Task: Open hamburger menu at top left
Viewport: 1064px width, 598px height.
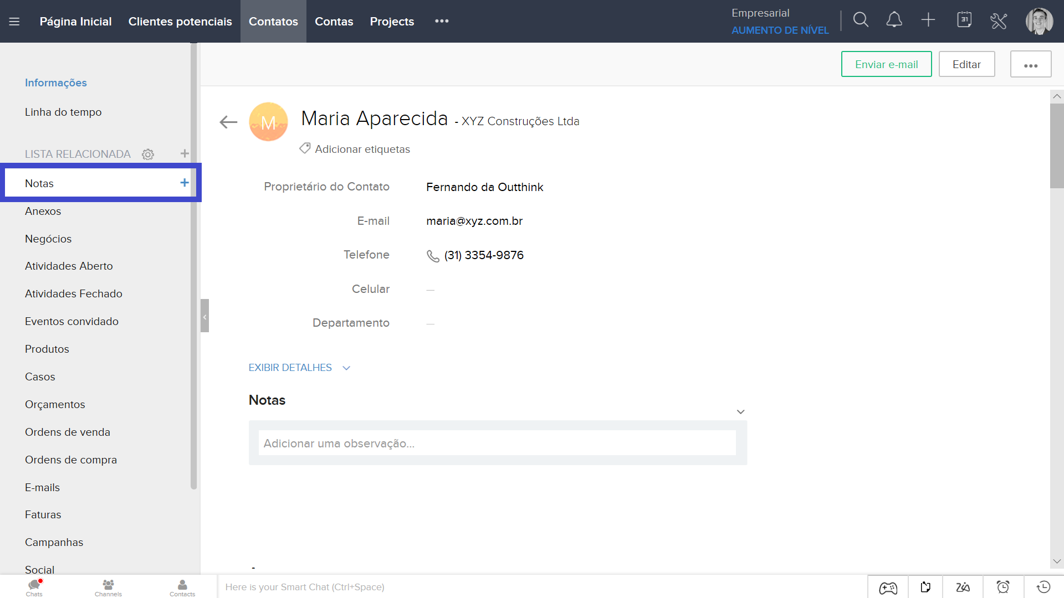Action: tap(14, 22)
